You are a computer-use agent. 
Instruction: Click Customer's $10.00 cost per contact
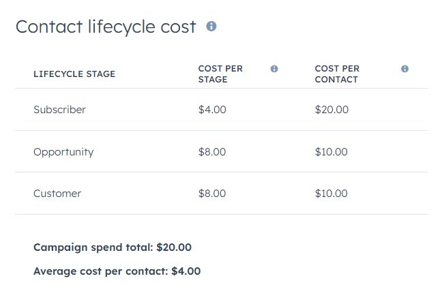click(331, 194)
